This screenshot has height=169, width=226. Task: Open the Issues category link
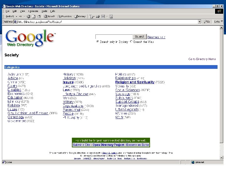(x=68, y=82)
